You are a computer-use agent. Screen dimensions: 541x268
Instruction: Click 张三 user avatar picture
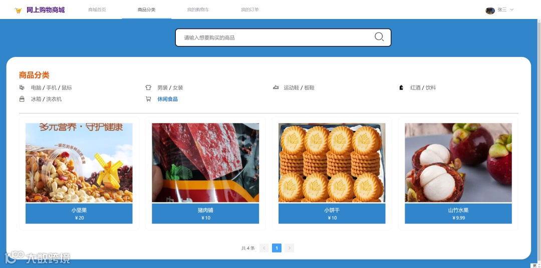click(490, 10)
